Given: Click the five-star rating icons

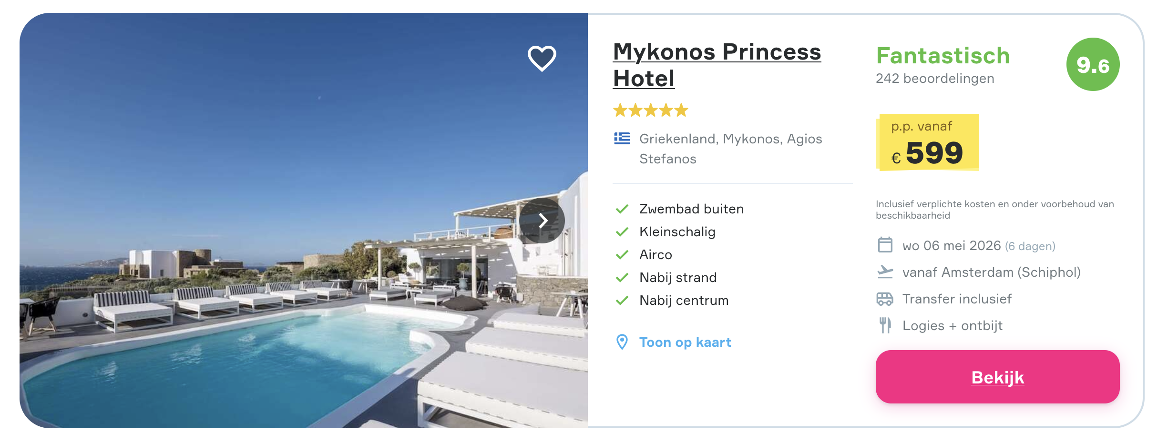Looking at the screenshot, I should (x=650, y=111).
